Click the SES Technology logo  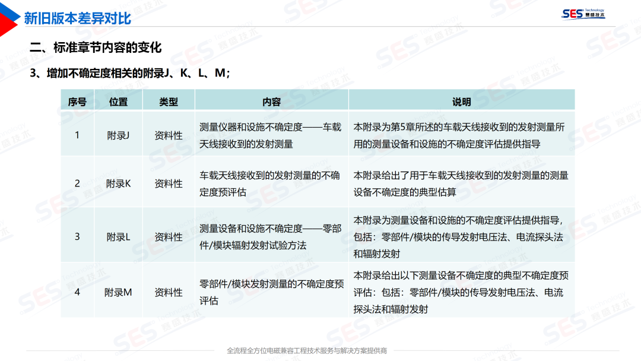pos(583,14)
